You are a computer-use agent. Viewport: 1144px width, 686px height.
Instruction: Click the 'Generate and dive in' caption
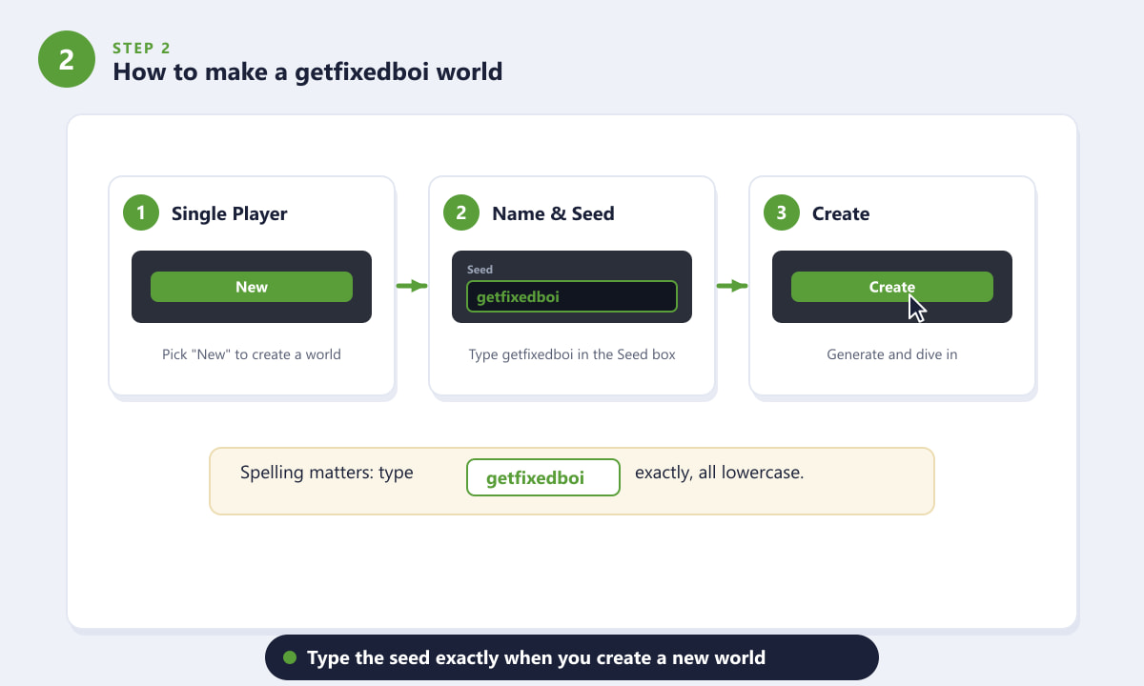coord(892,354)
